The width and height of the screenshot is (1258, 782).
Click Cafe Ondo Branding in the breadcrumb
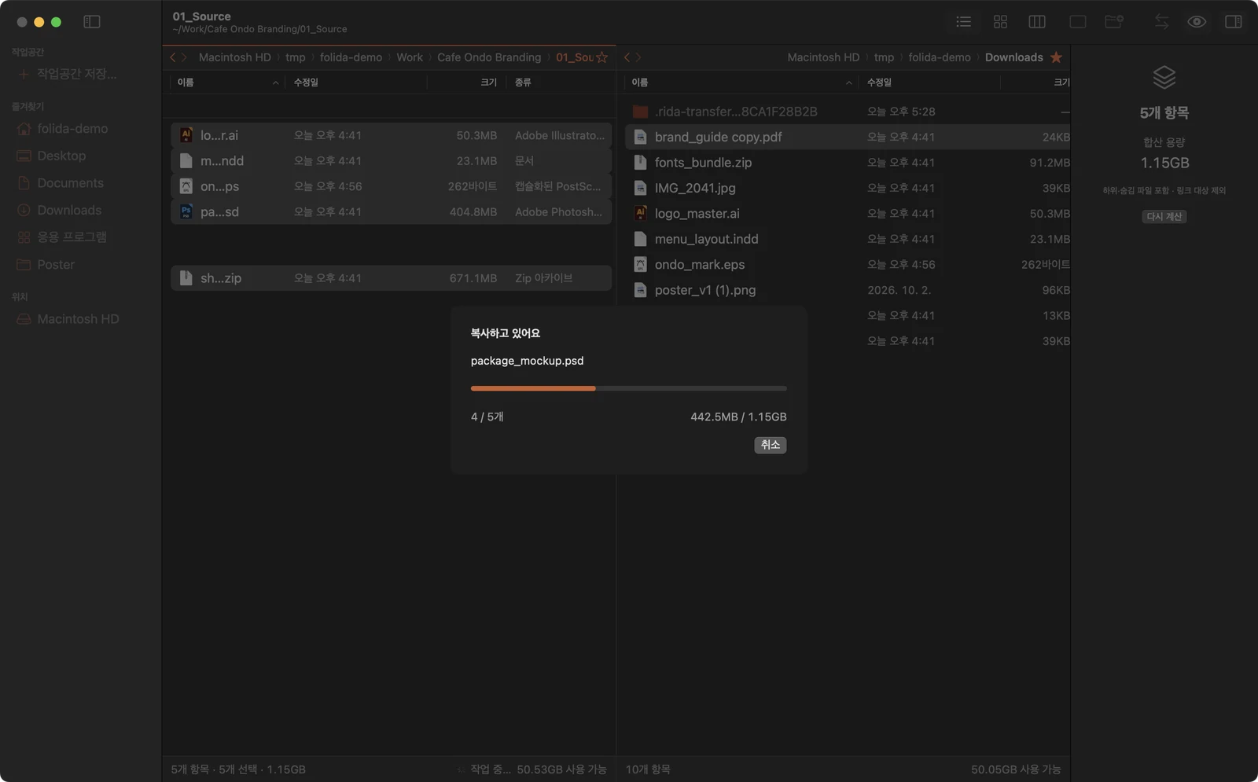click(x=489, y=57)
